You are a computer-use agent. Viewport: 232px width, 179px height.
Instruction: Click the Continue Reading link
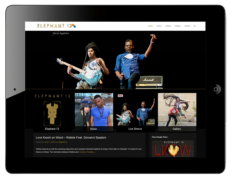[87, 152]
